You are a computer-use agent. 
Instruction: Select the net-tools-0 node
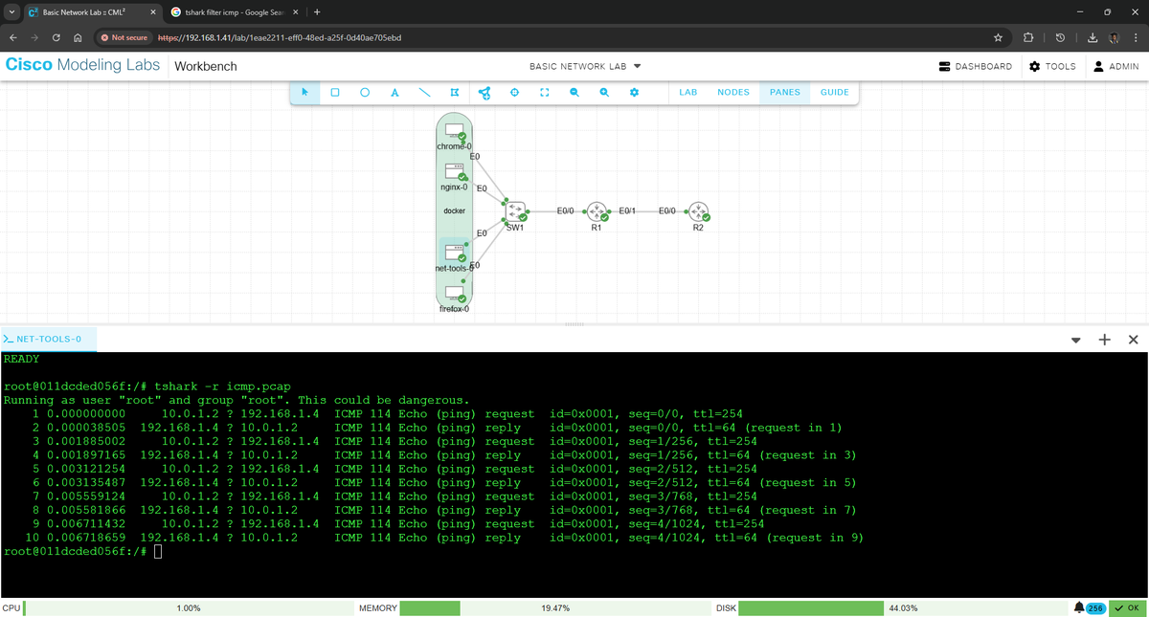[454, 252]
